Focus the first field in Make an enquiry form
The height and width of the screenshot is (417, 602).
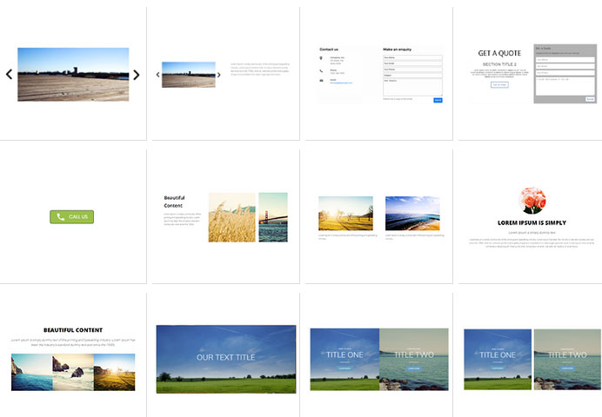coord(412,57)
